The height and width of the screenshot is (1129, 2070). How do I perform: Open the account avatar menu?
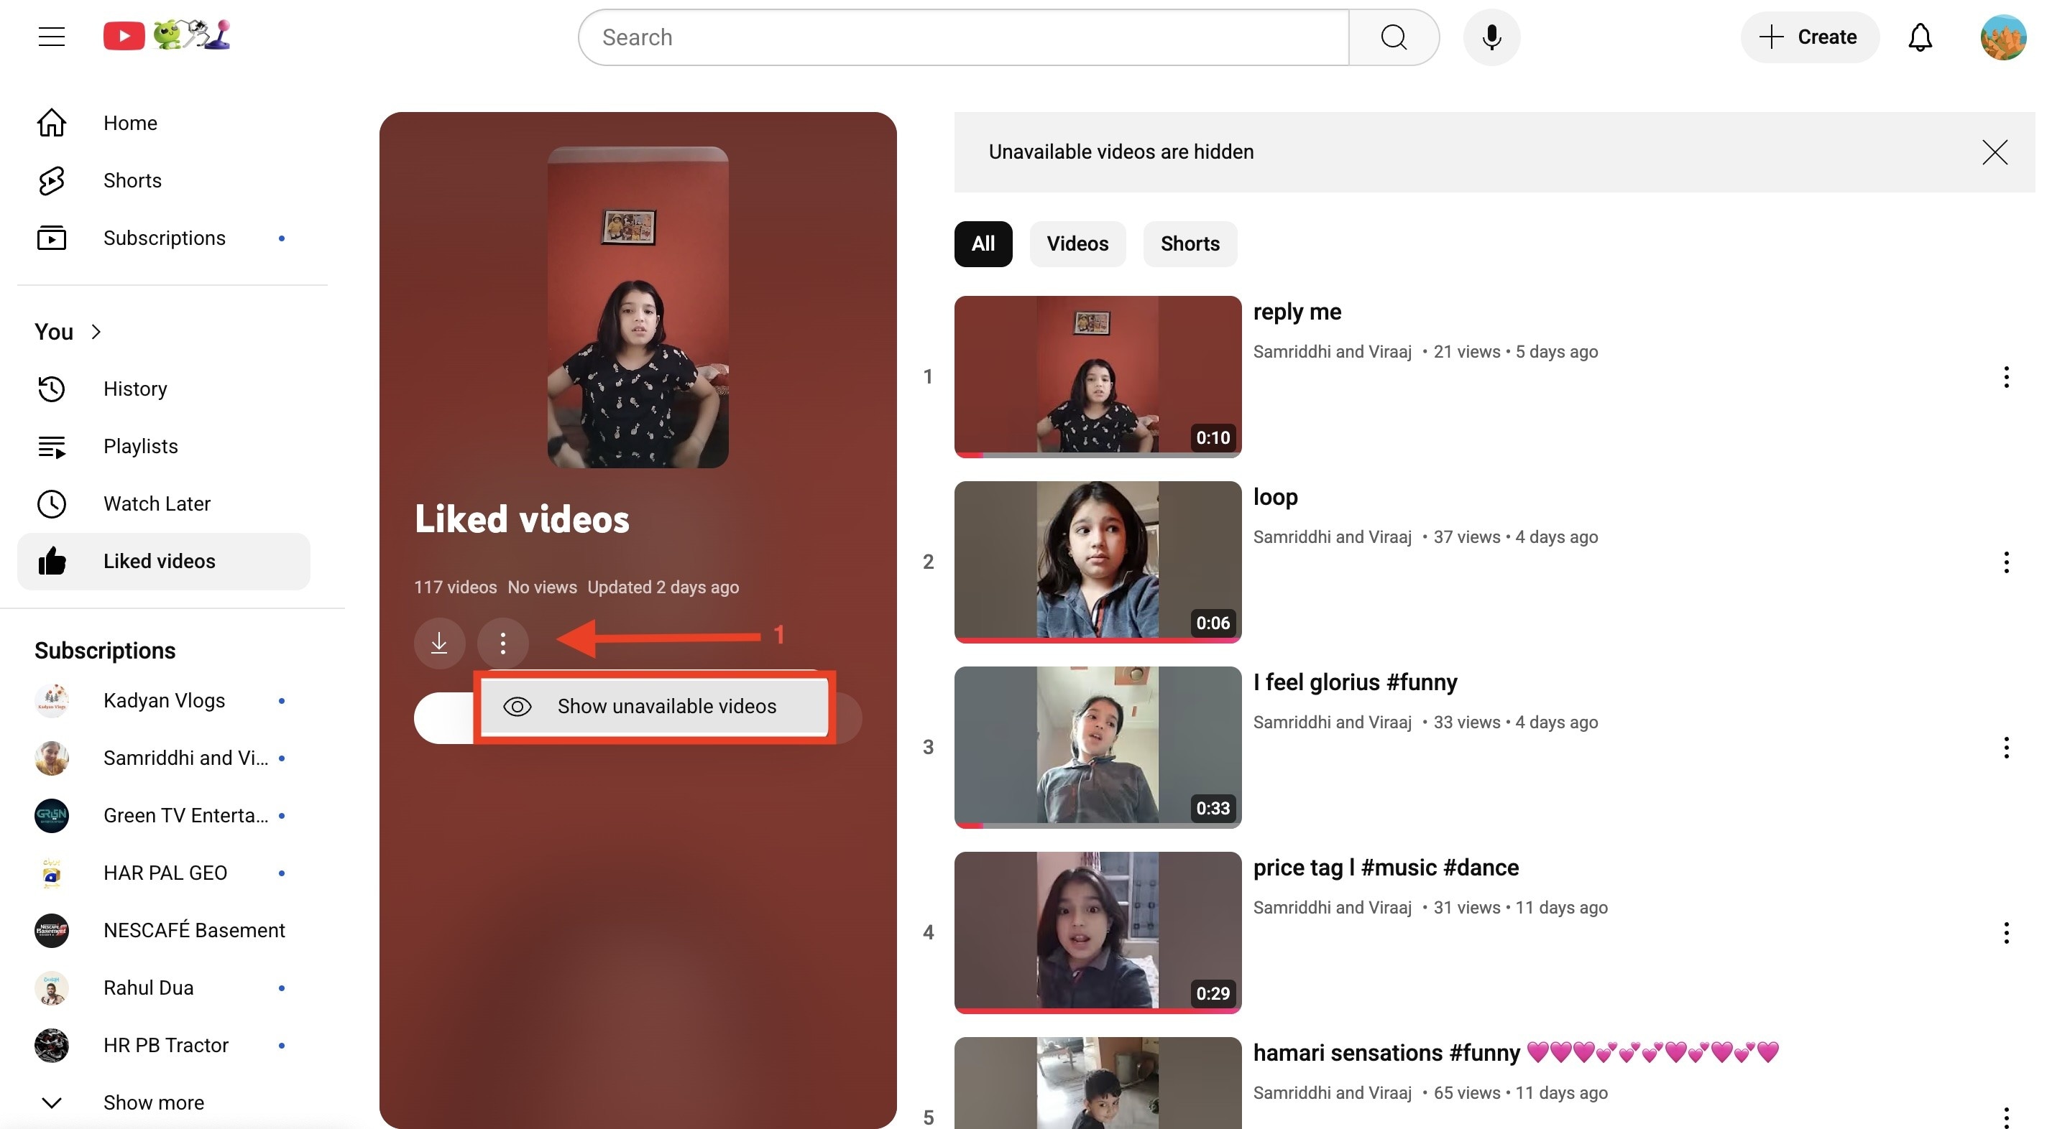click(2003, 37)
